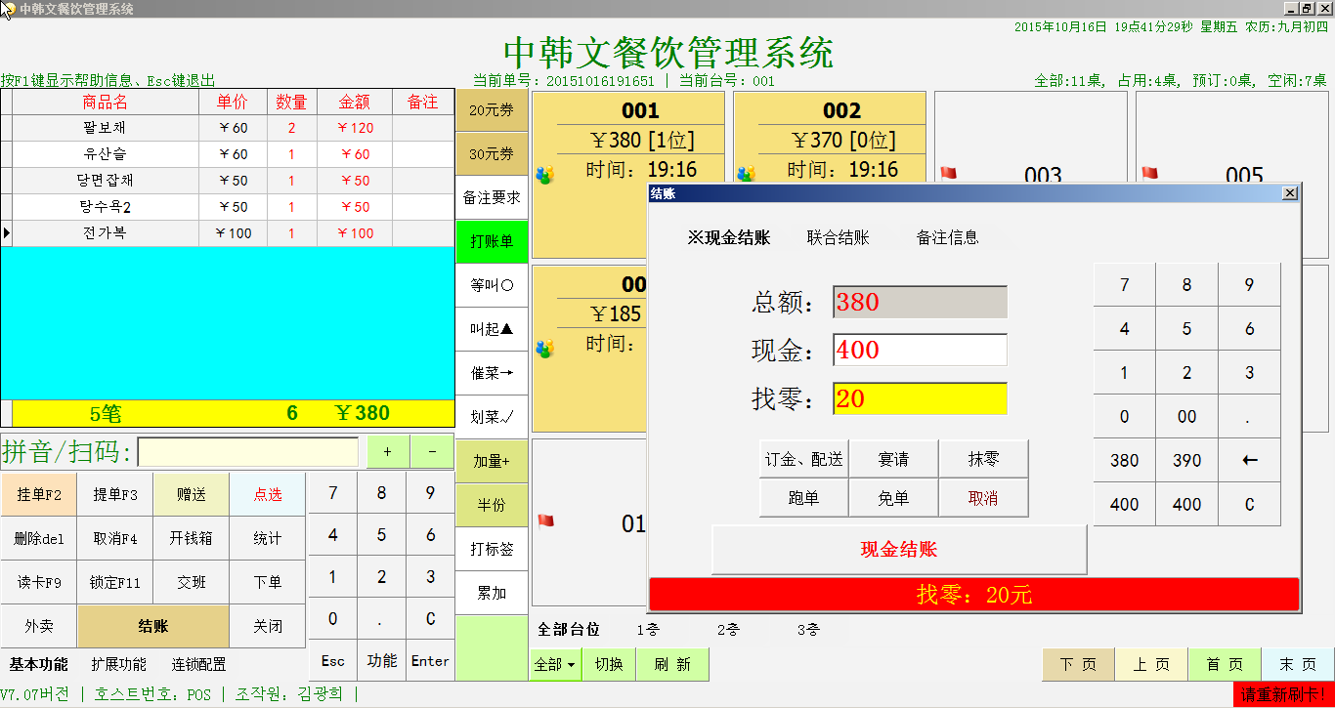Click the plus button beside the scan field
Viewport: 1335px width, 708px height.
(x=388, y=452)
